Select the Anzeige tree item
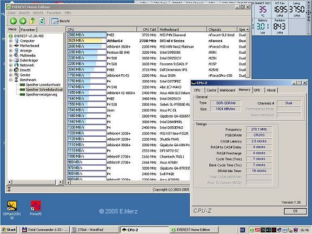This screenshot has height=234, width=312. [25, 50]
